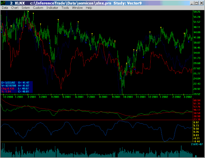Open the Indicator menu
The image size is (205, 158).
coord(52,8)
